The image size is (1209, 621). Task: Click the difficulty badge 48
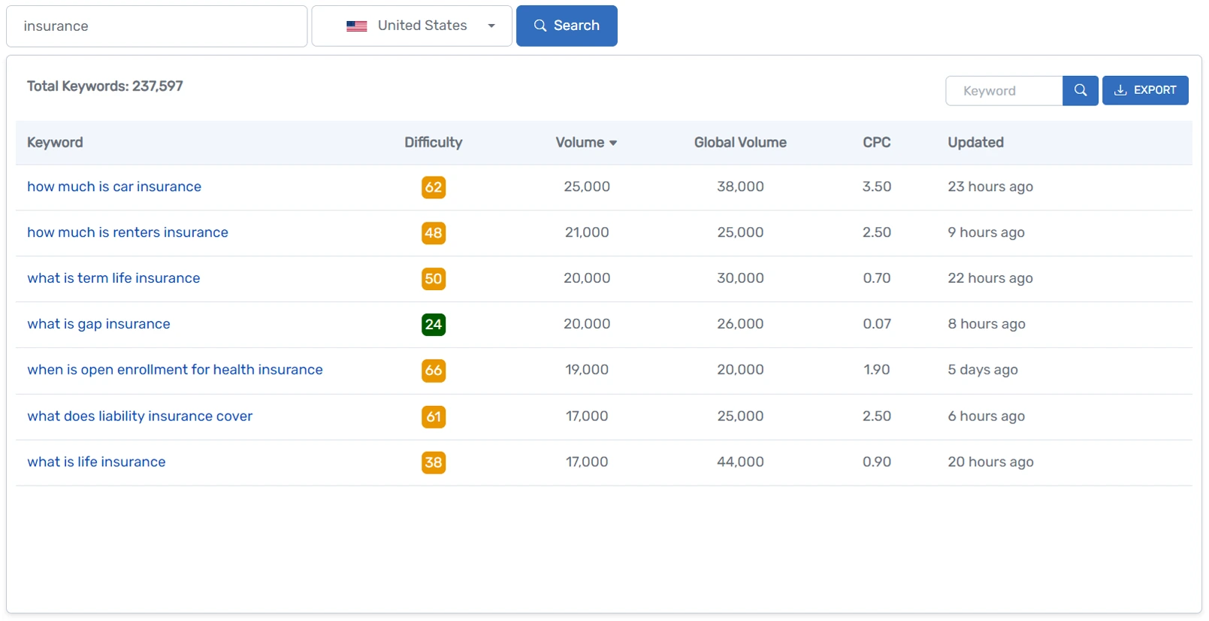coord(434,233)
